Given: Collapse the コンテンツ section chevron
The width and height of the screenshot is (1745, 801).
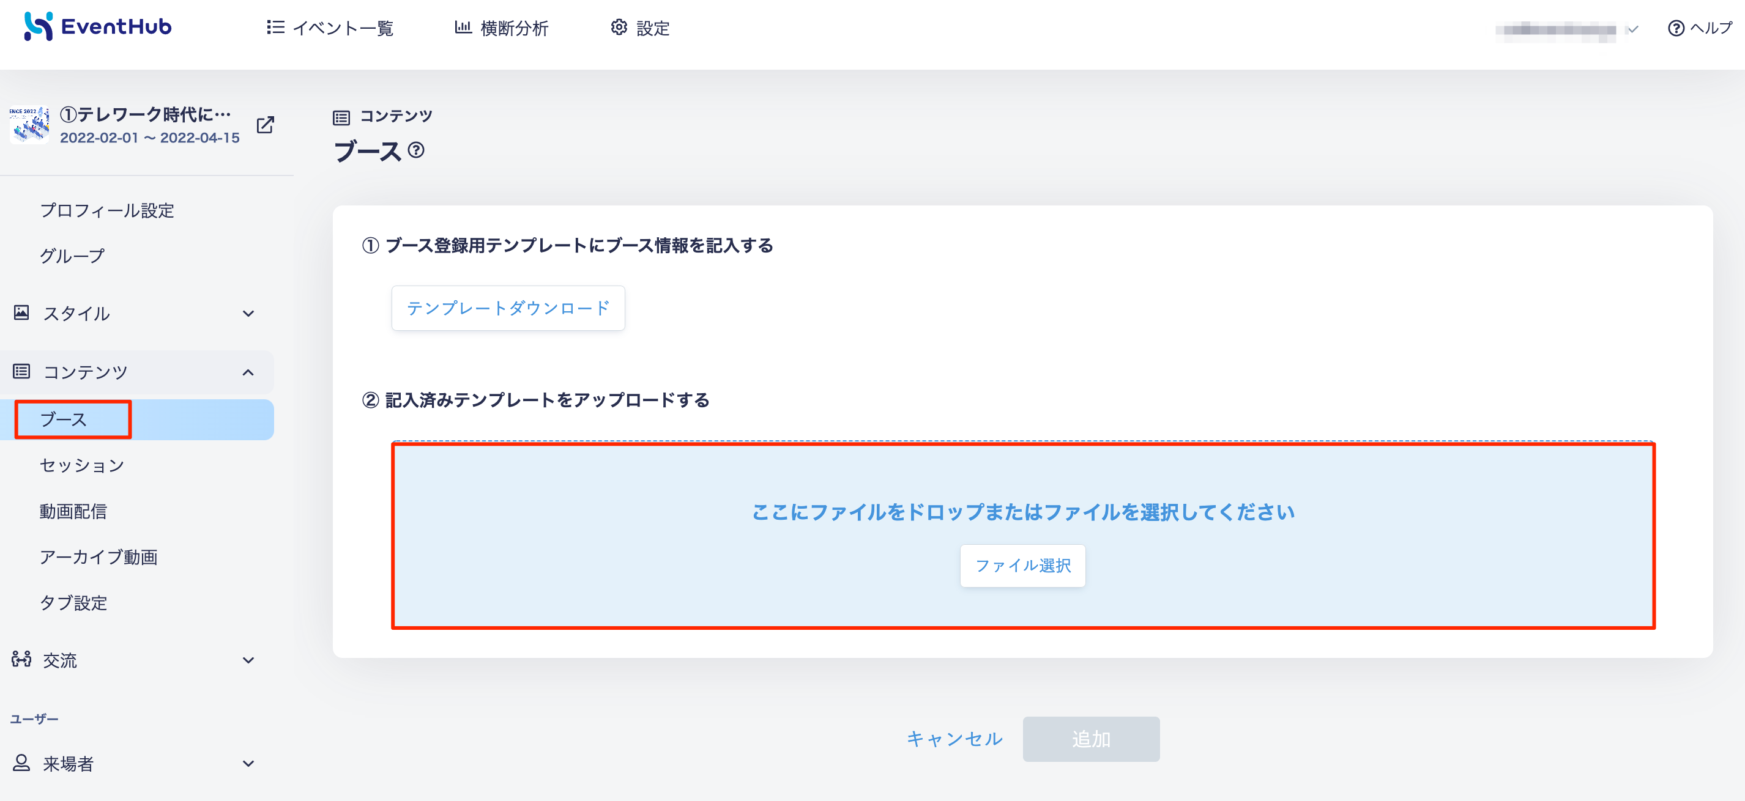Looking at the screenshot, I should pyautogui.click(x=248, y=372).
